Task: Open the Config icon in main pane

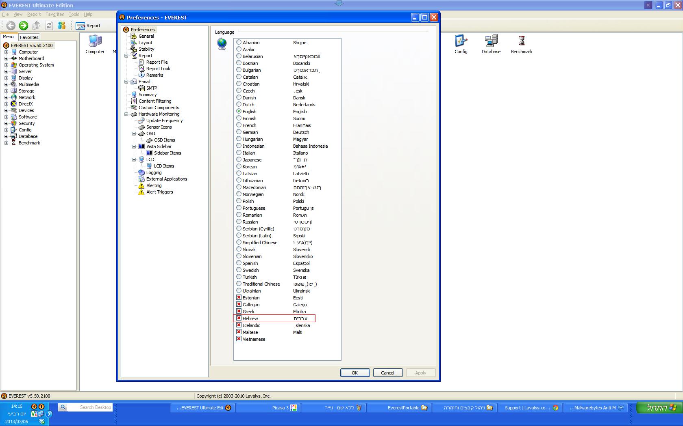Action: (461, 44)
